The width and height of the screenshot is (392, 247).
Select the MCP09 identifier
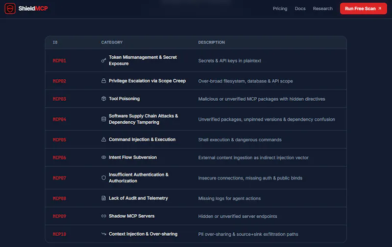(59, 216)
